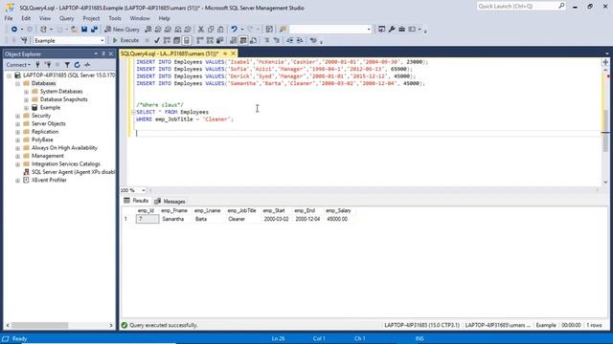Click the Object Explorer disconnect plug icon
Viewport: 613px width, 344px height.
[48, 65]
